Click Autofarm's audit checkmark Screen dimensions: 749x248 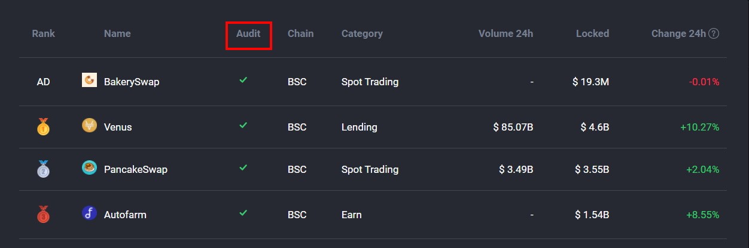[243, 213]
